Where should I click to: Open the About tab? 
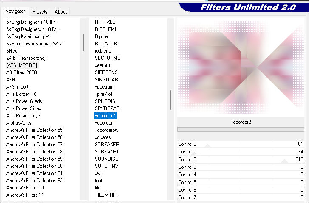pos(61,12)
